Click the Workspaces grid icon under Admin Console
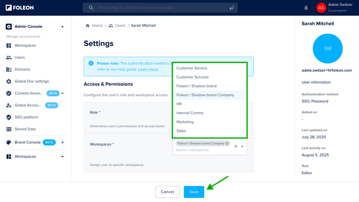 [x=9, y=45]
